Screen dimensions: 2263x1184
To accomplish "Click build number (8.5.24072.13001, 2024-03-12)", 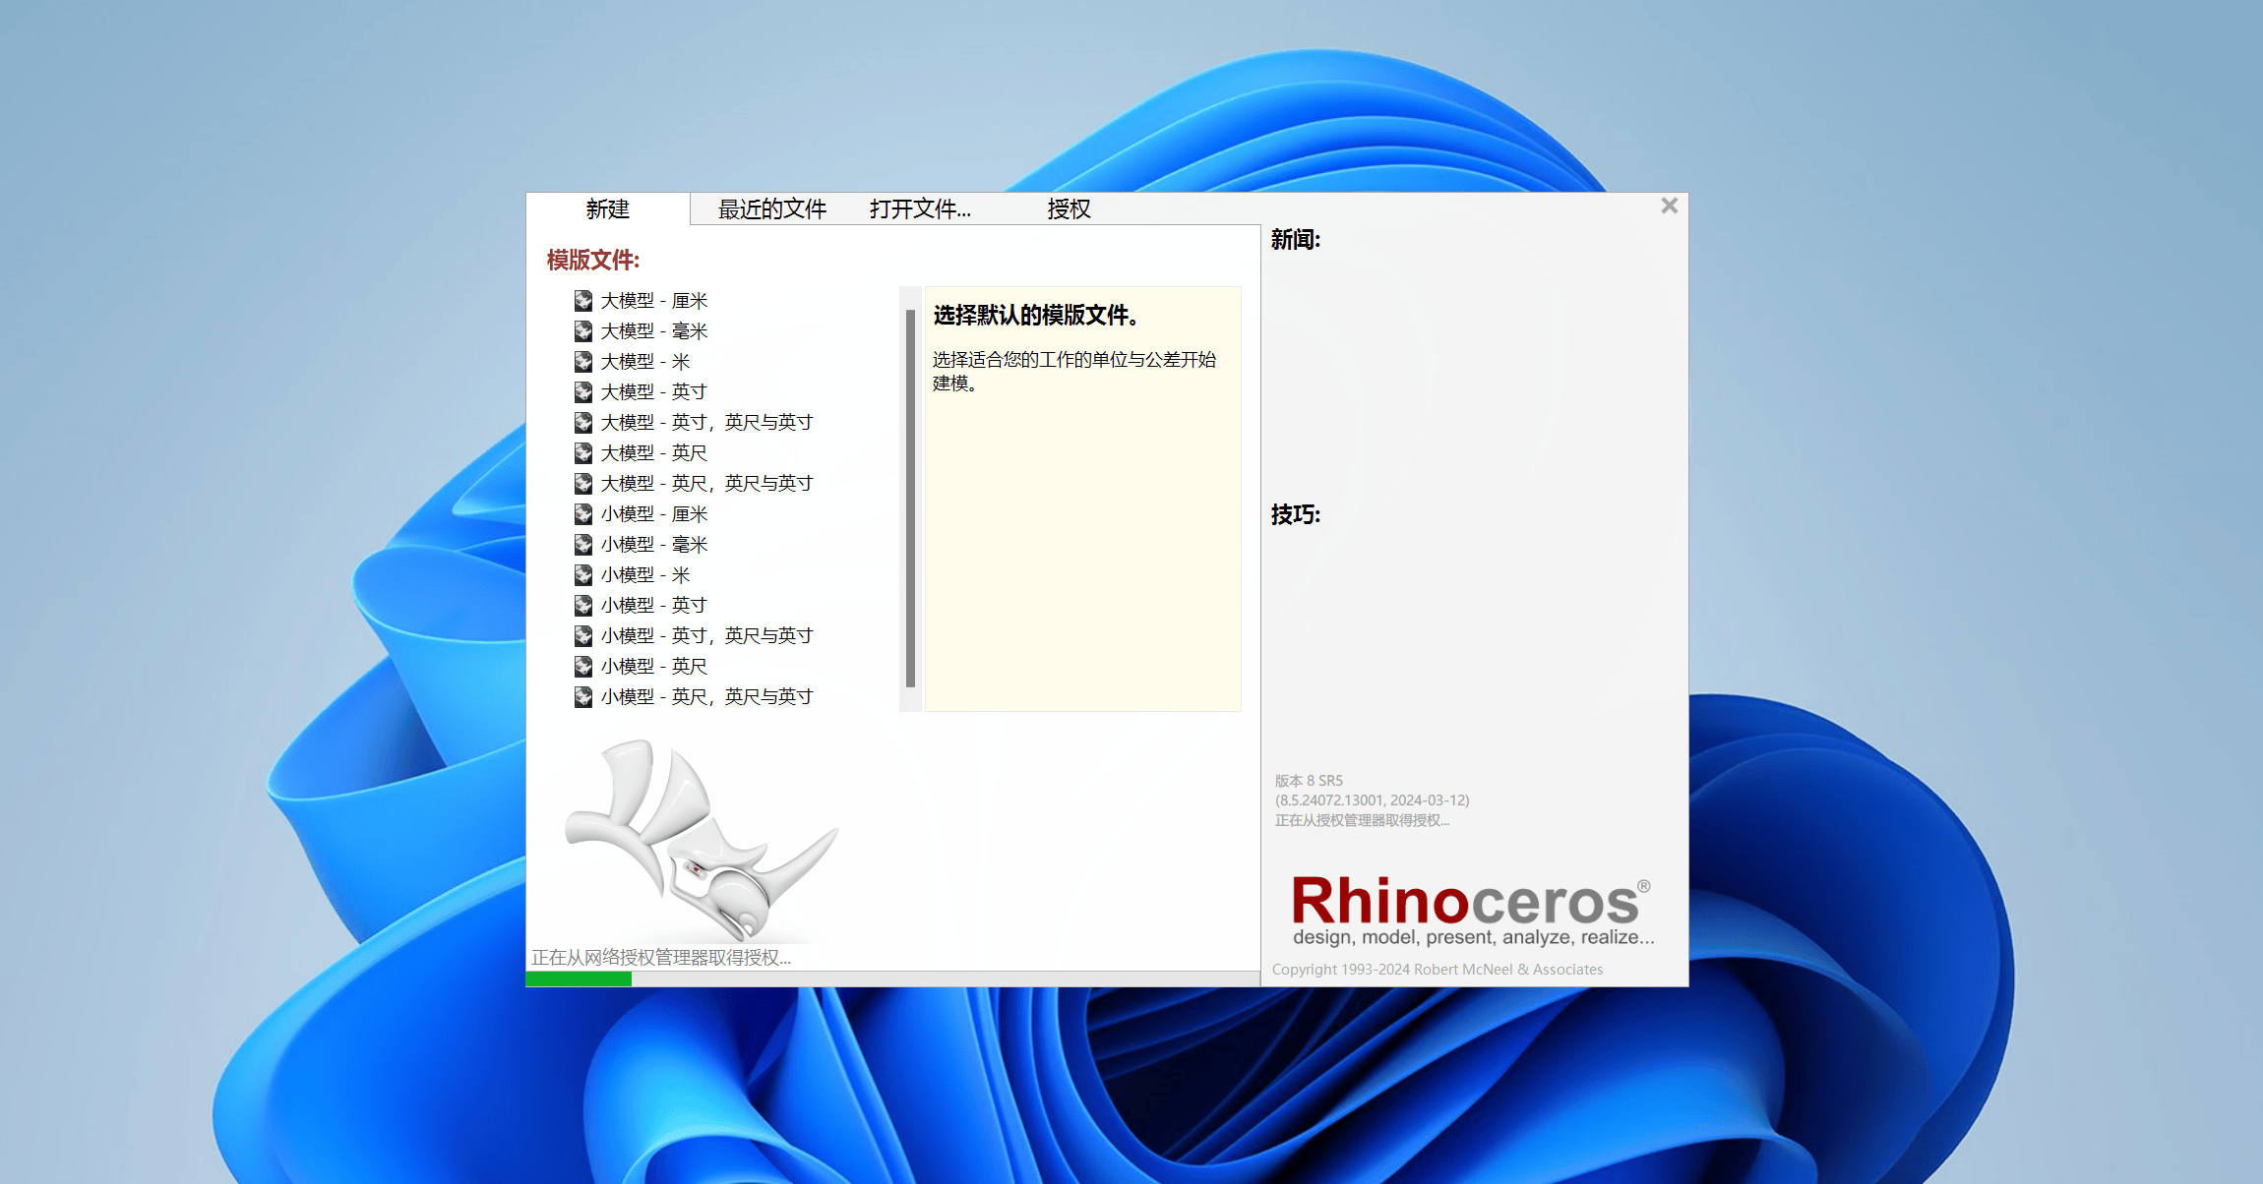I will 1373,800.
